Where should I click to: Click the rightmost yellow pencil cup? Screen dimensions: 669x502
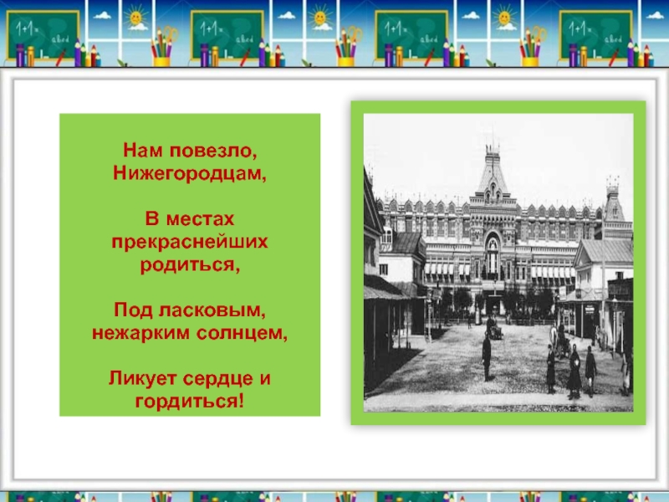tap(529, 57)
